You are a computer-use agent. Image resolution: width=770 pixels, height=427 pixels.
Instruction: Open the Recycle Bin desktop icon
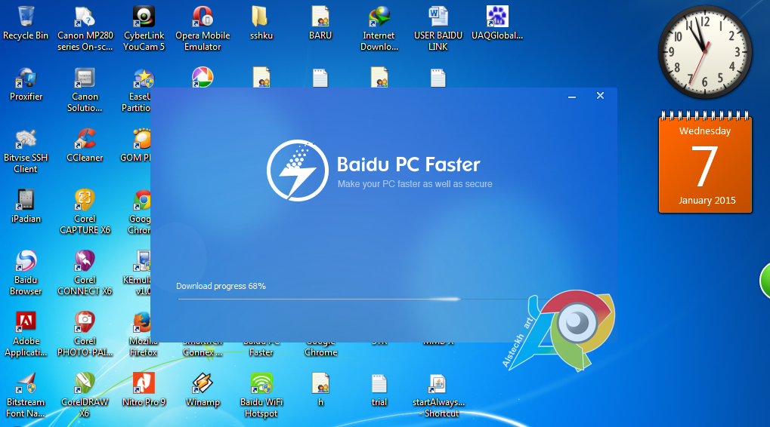point(26,23)
